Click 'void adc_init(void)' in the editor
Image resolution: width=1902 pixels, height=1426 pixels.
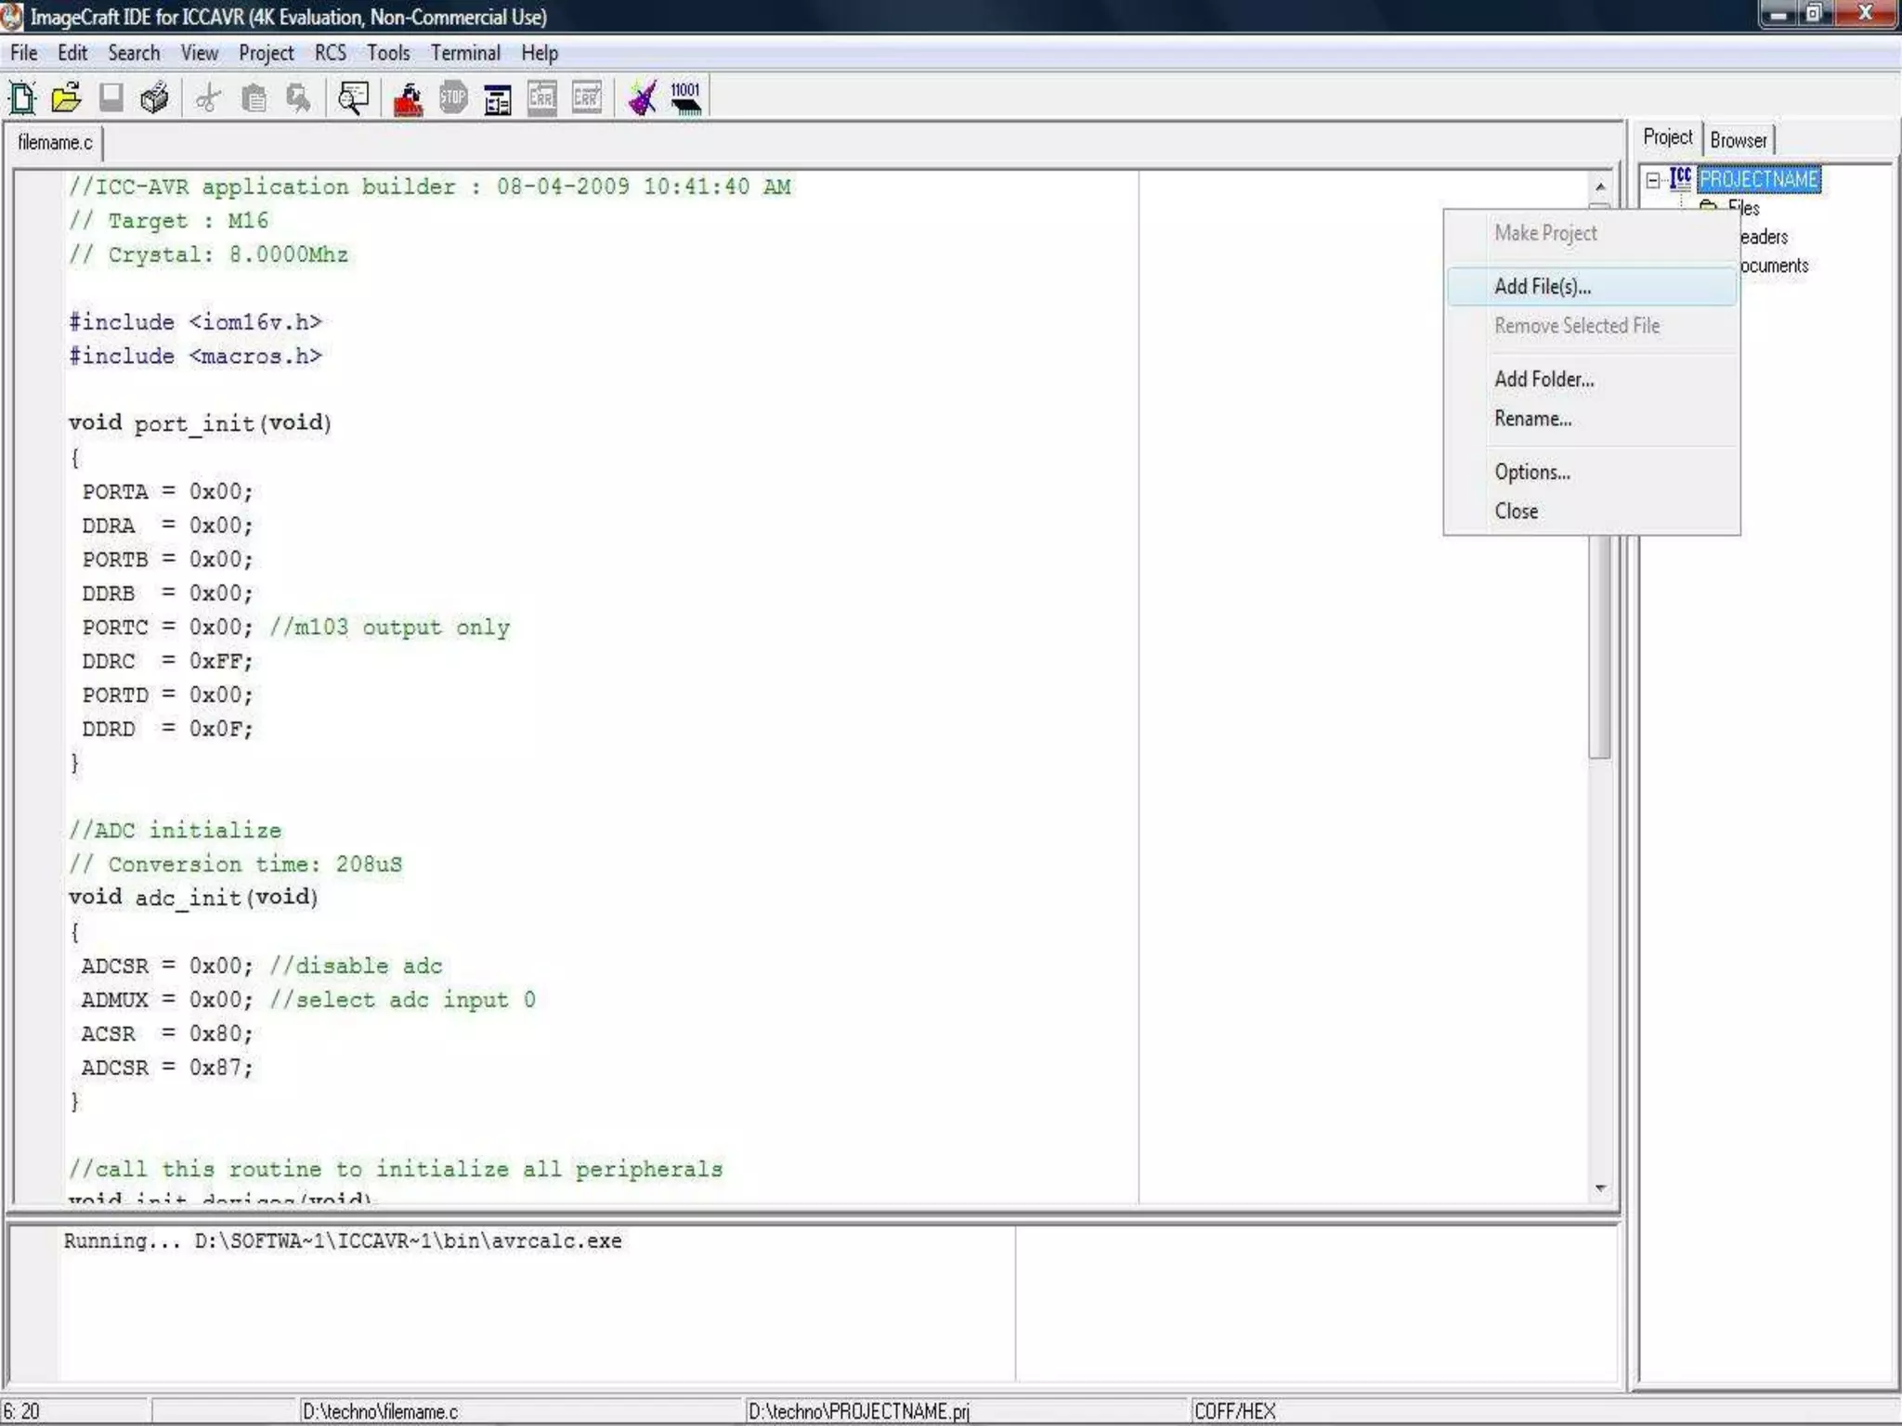pyautogui.click(x=193, y=898)
